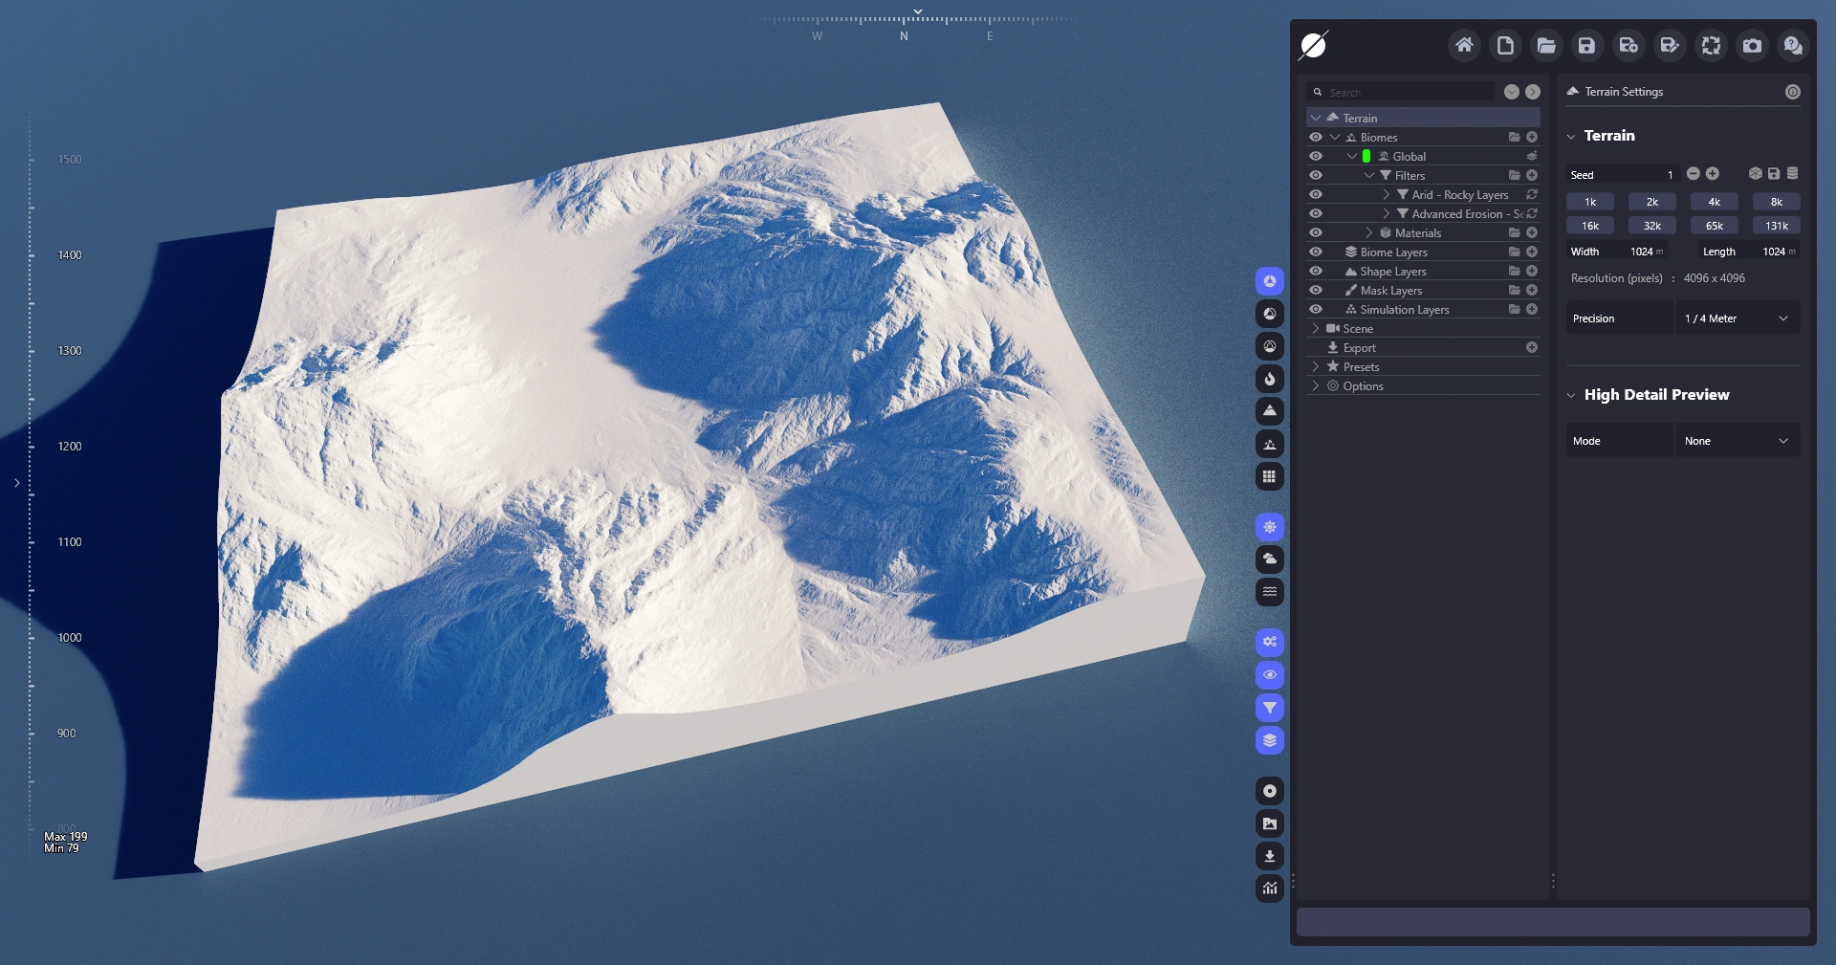1836x965 pixels.
Task: Click the plus icon on Shape Layers row
Action: (1532, 272)
